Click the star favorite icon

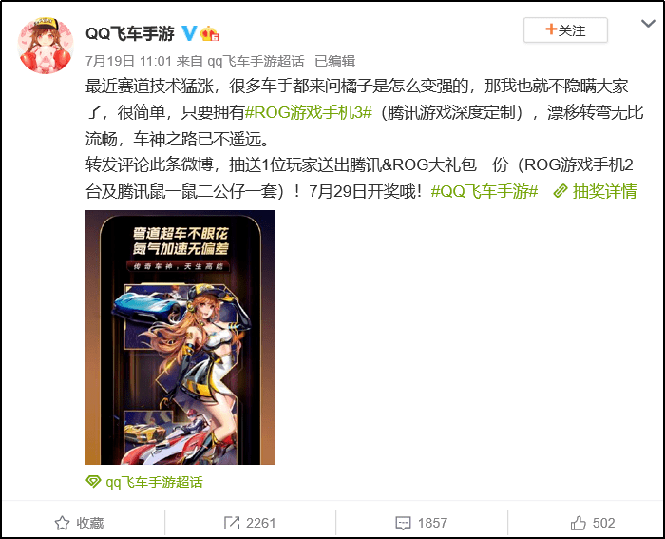click(x=62, y=523)
